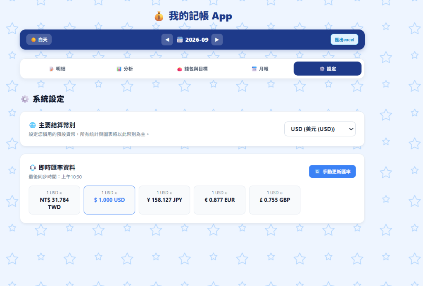Open the calendar icon beside 2026-09

pos(180,40)
